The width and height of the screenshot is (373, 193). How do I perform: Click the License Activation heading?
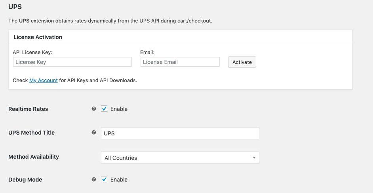[38, 37]
